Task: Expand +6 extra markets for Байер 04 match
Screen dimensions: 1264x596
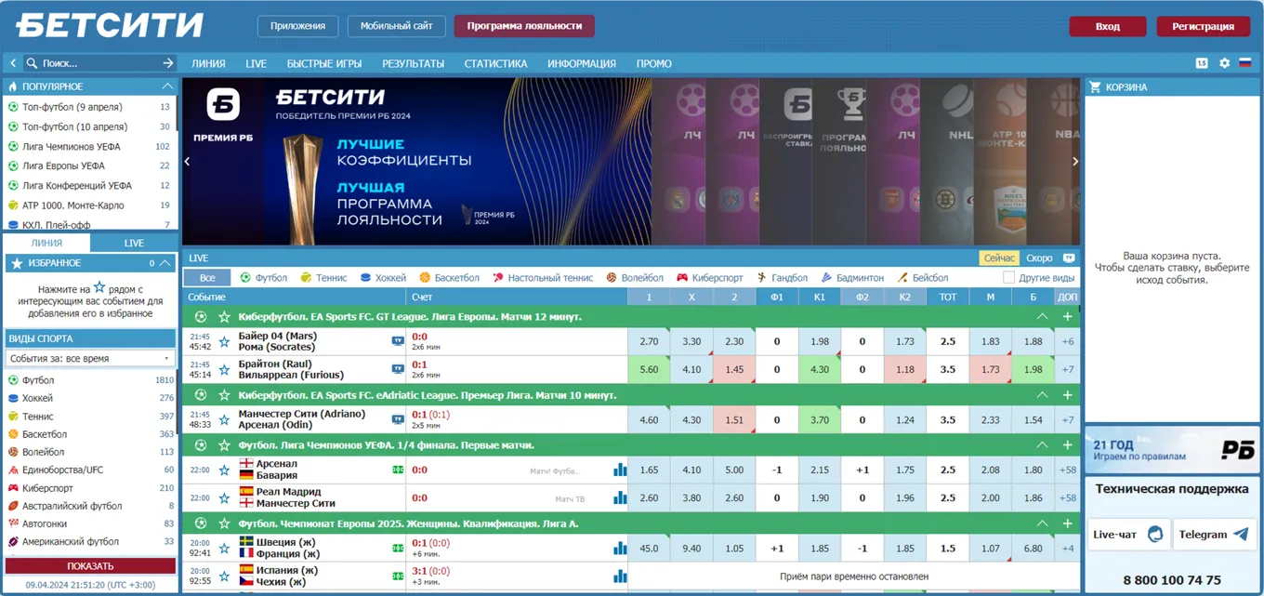Action: (1068, 341)
